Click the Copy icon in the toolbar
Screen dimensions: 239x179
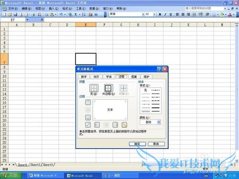click(46, 14)
